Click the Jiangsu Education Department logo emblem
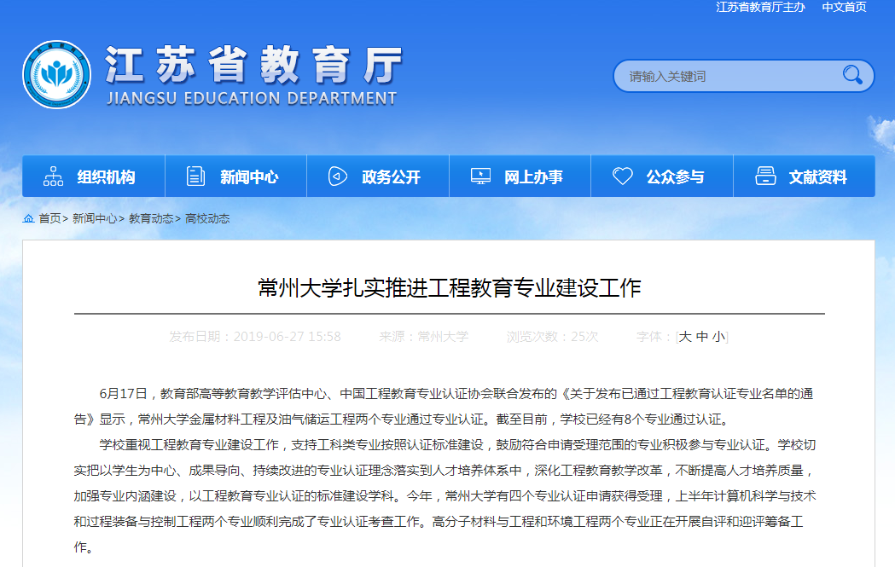The image size is (895, 567). pos(56,74)
